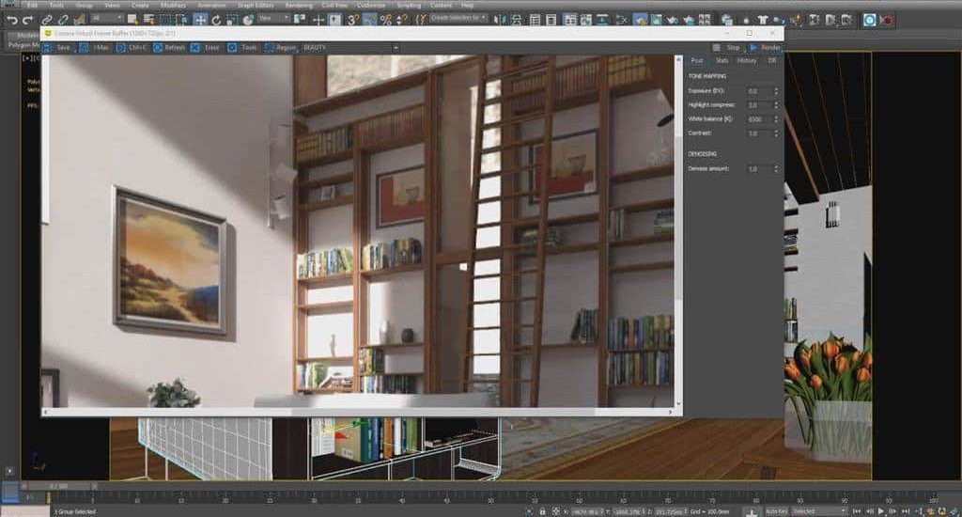Click the Select and Link chain icon
Viewport: 962px width, 517px height.
(x=47, y=19)
